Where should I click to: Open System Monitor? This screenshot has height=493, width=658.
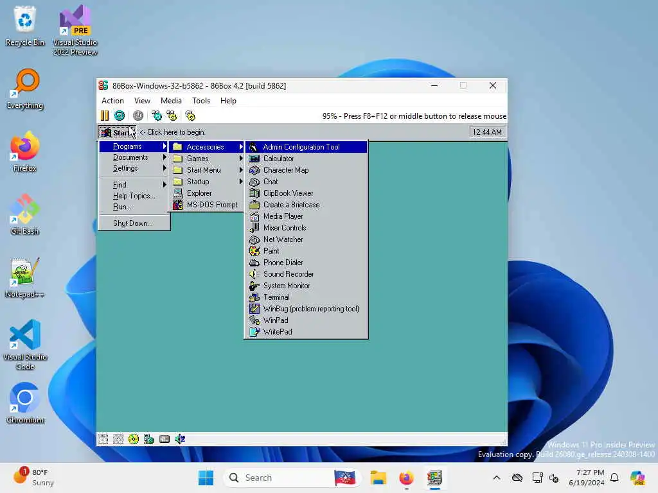[x=307, y=286]
